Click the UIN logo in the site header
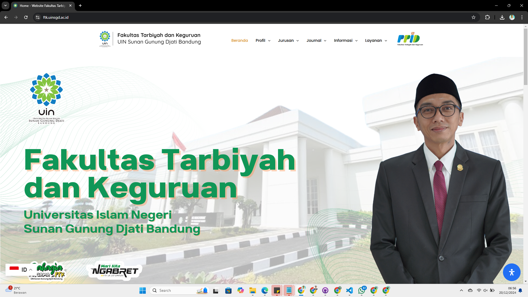 pos(105,39)
